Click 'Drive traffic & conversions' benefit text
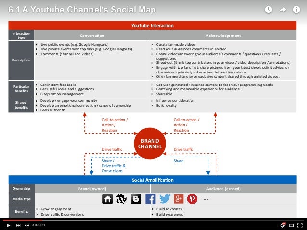This screenshot has width=307, height=230. pyautogui.click(x=62, y=214)
